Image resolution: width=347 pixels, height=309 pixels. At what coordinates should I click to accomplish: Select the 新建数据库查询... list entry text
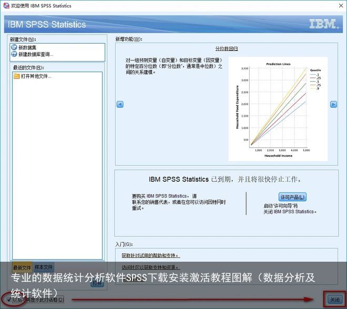(36, 54)
